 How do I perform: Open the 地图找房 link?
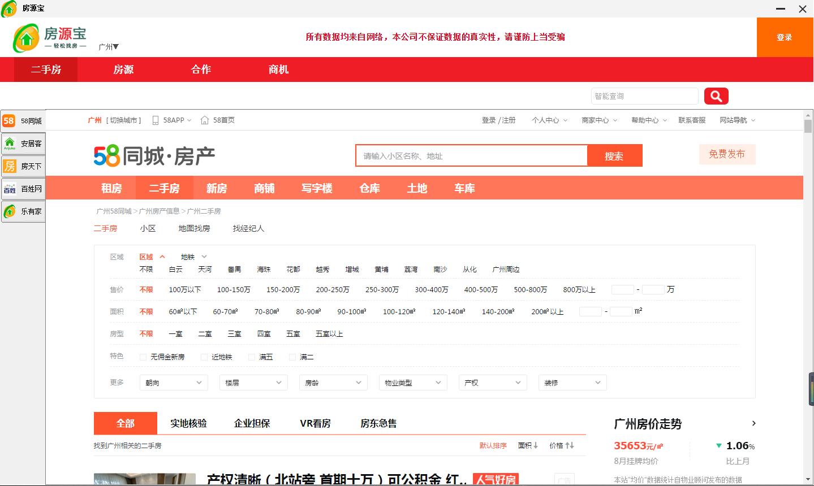click(194, 229)
